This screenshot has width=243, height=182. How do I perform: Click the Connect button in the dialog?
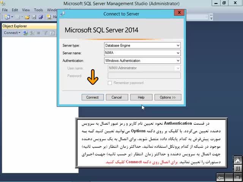93,97
